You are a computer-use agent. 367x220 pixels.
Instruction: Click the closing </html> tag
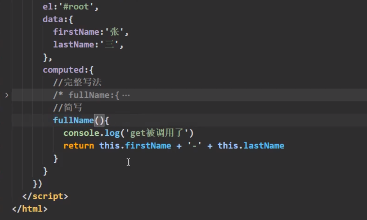pyautogui.click(x=30, y=209)
